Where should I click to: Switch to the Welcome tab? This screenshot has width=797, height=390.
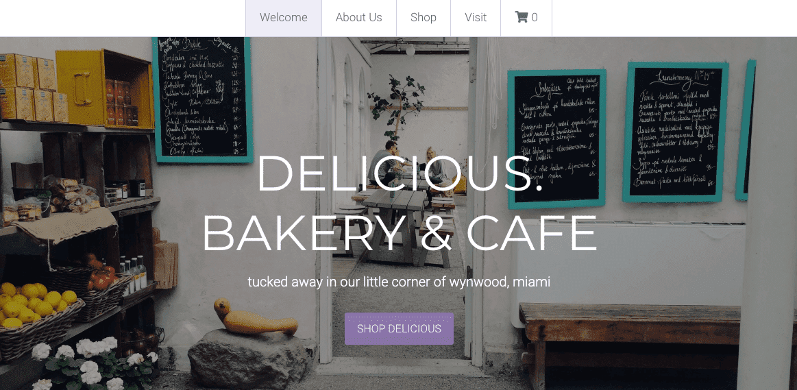(284, 18)
